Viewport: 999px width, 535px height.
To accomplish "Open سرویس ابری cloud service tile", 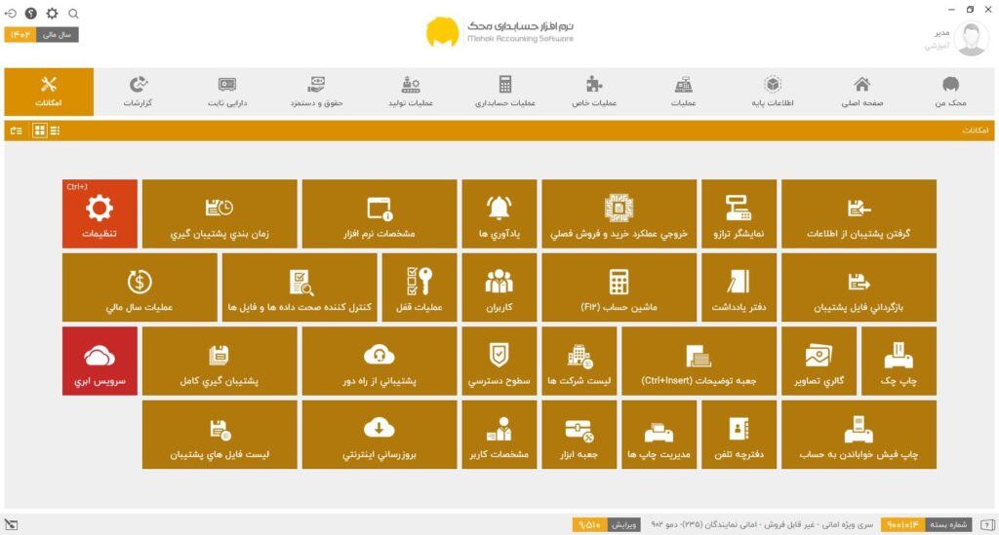I will pyautogui.click(x=100, y=361).
